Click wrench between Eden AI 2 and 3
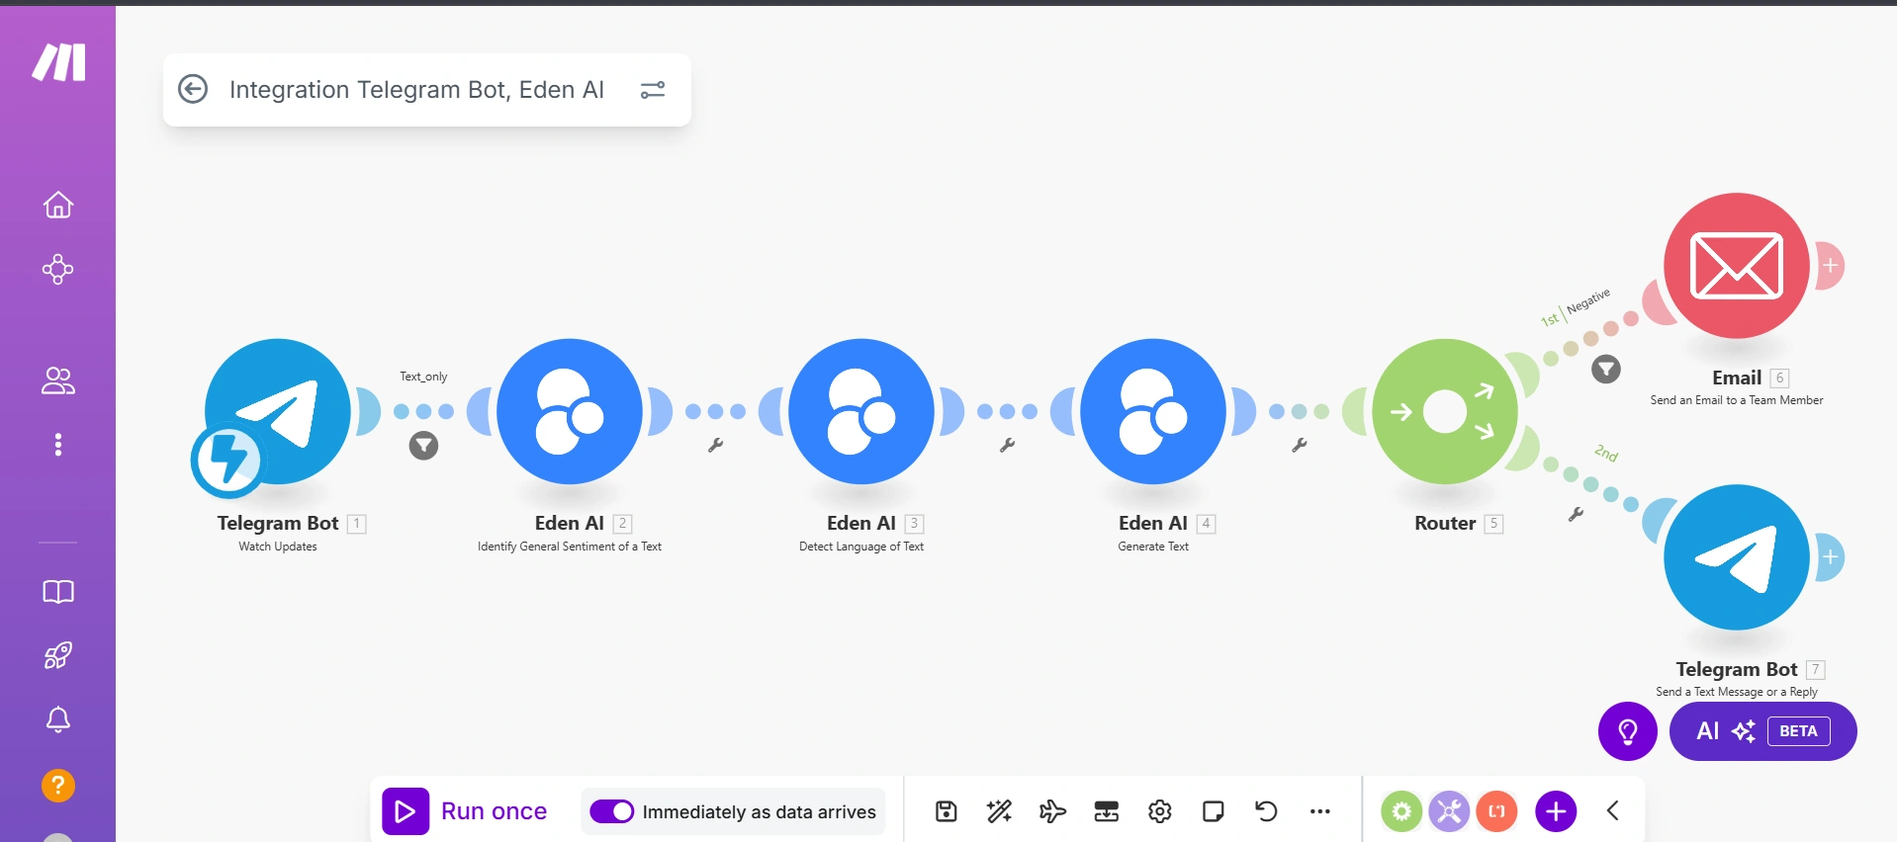Screen dimensions: 1897x842 tap(716, 446)
